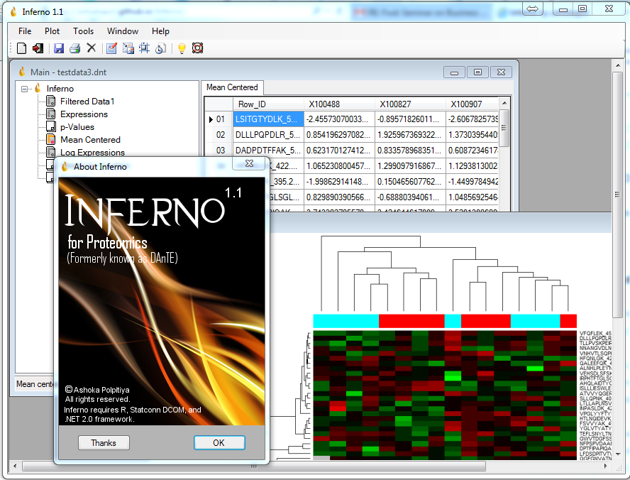Click value 1.925967369322... in row 02
The height and width of the screenshot is (480, 630).
(x=410, y=135)
